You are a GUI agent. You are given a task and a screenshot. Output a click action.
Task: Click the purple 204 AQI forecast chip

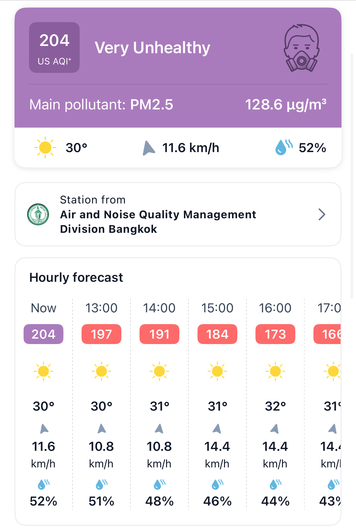[x=43, y=334]
